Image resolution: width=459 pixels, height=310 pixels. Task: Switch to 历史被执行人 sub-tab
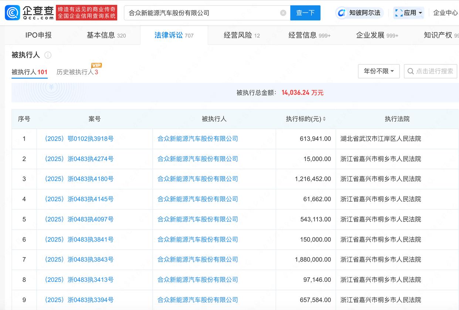[77, 72]
